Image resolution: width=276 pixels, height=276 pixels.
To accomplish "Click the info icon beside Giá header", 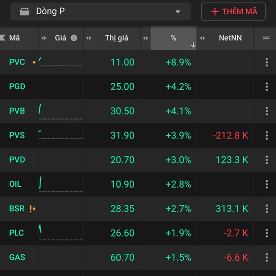I will [74, 38].
